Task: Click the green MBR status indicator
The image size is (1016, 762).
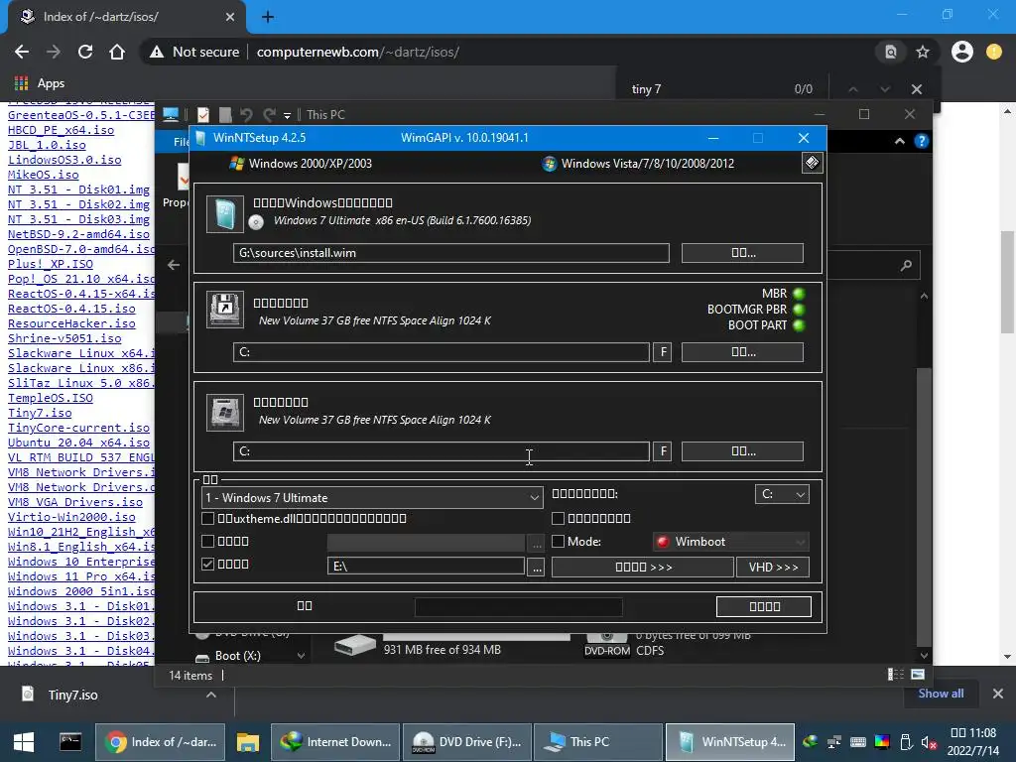Action: [799, 294]
